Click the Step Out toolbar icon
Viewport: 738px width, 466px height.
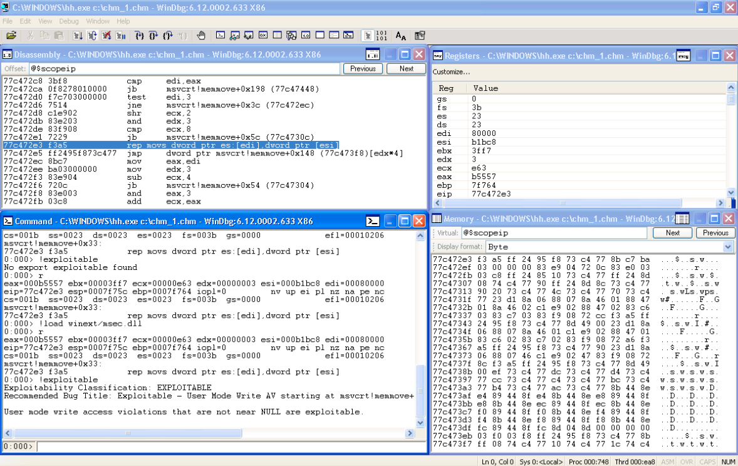(x=168, y=35)
